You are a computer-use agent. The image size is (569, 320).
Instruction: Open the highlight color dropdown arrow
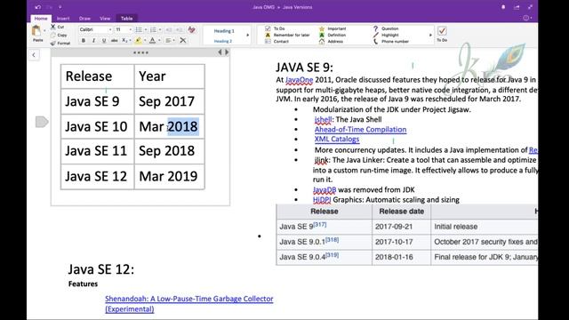tap(145, 41)
